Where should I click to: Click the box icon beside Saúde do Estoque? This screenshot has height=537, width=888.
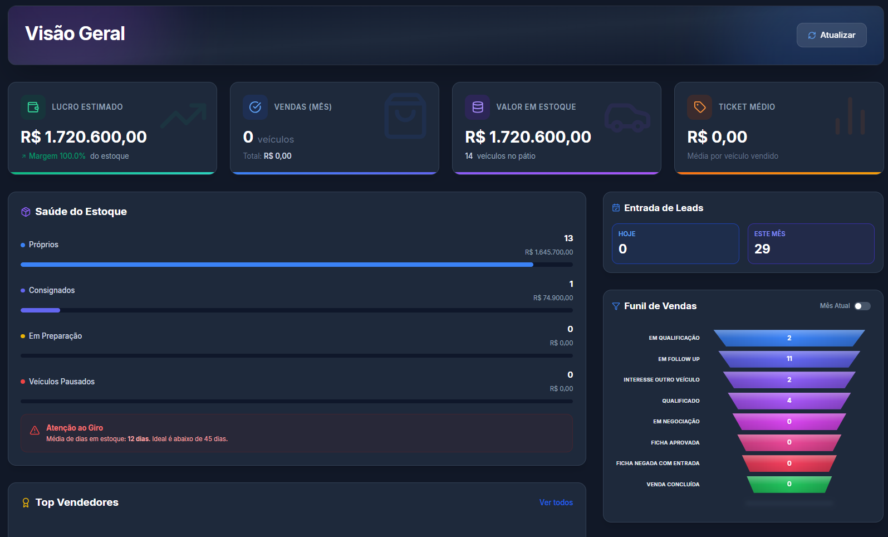(26, 212)
